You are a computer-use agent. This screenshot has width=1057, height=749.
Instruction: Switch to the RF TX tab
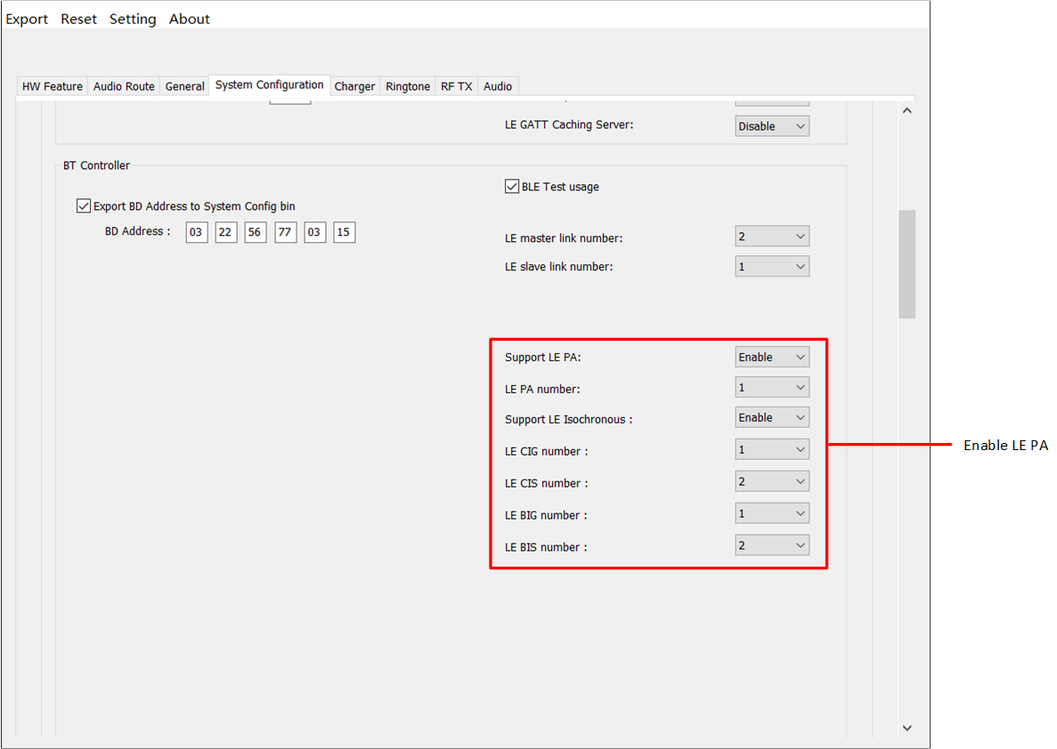[x=456, y=86]
